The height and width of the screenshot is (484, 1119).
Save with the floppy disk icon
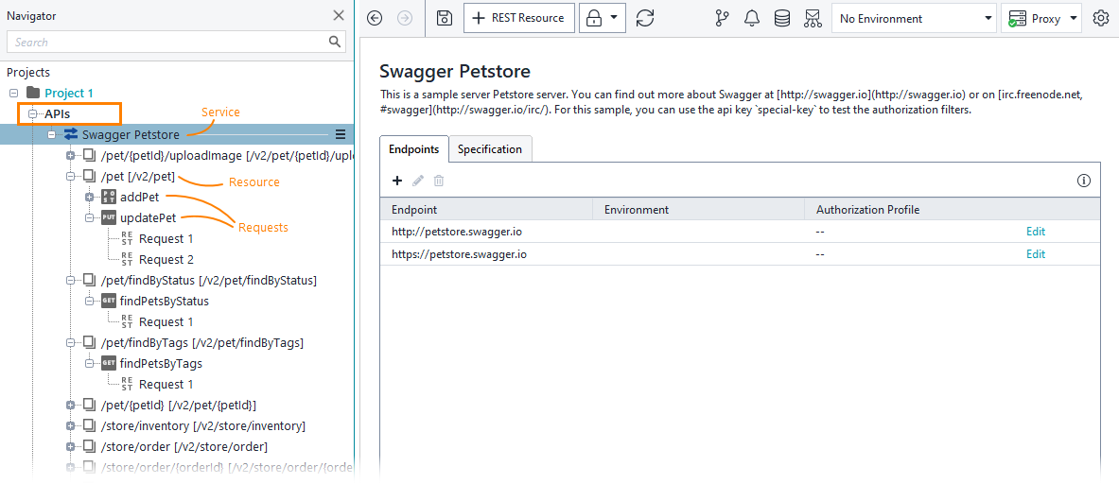tap(445, 19)
